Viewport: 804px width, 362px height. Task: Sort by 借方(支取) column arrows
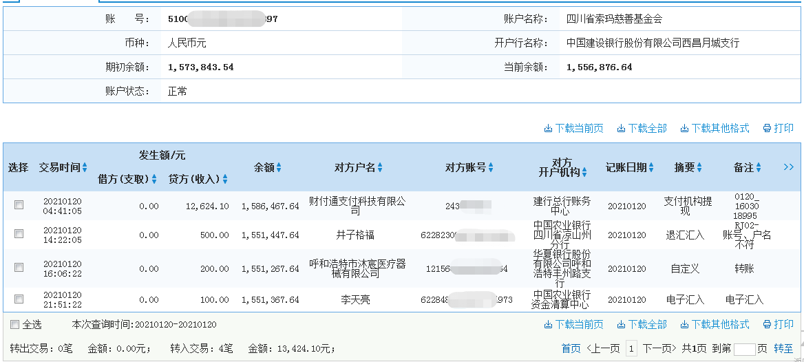[x=154, y=180]
